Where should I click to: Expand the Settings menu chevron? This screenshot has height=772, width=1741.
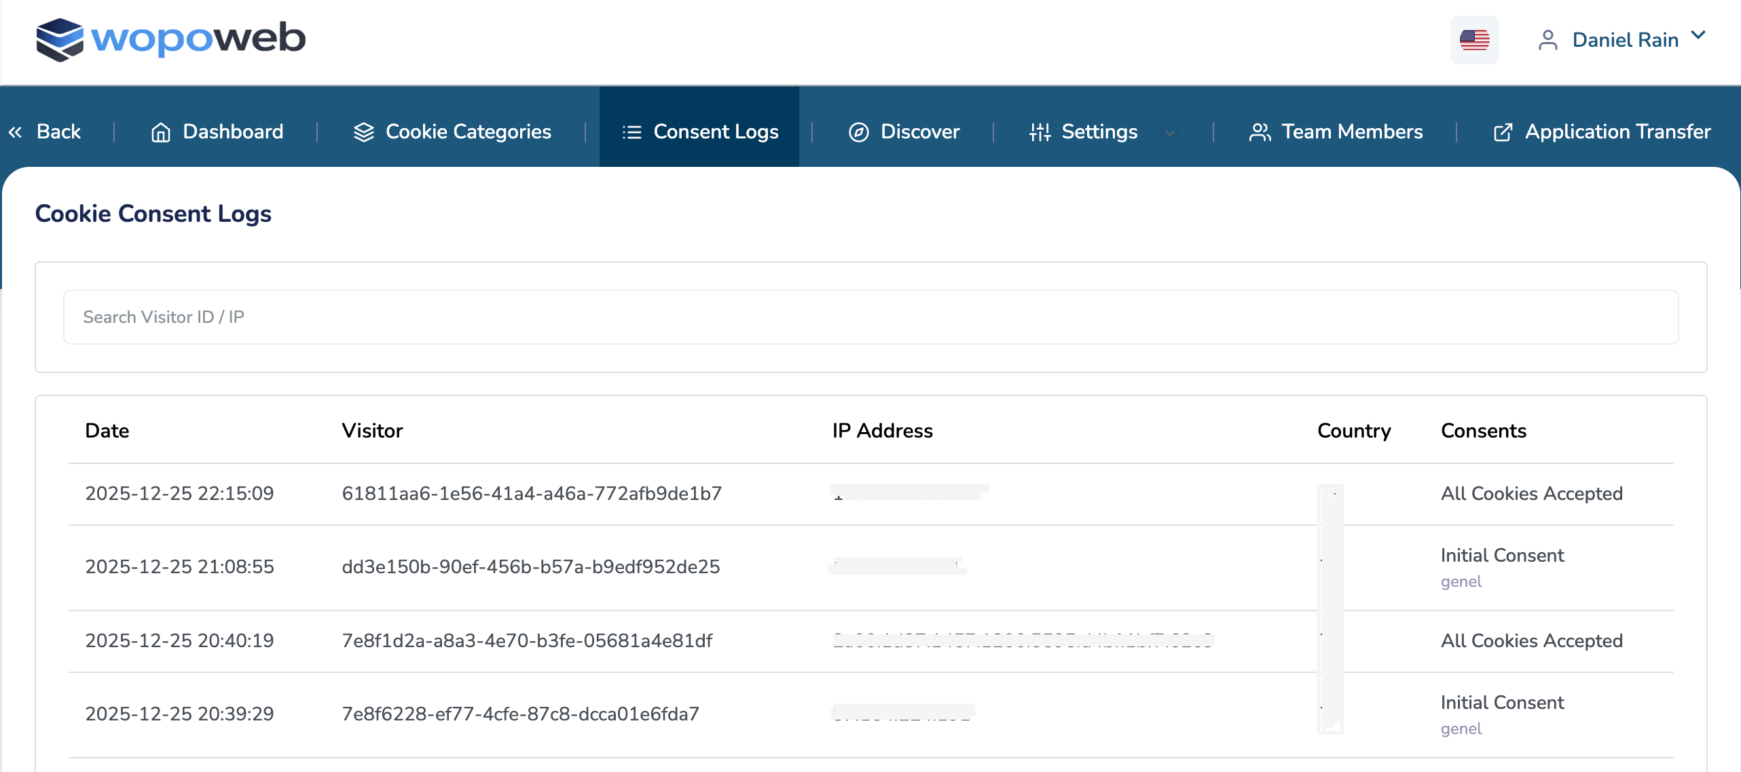[1169, 134]
